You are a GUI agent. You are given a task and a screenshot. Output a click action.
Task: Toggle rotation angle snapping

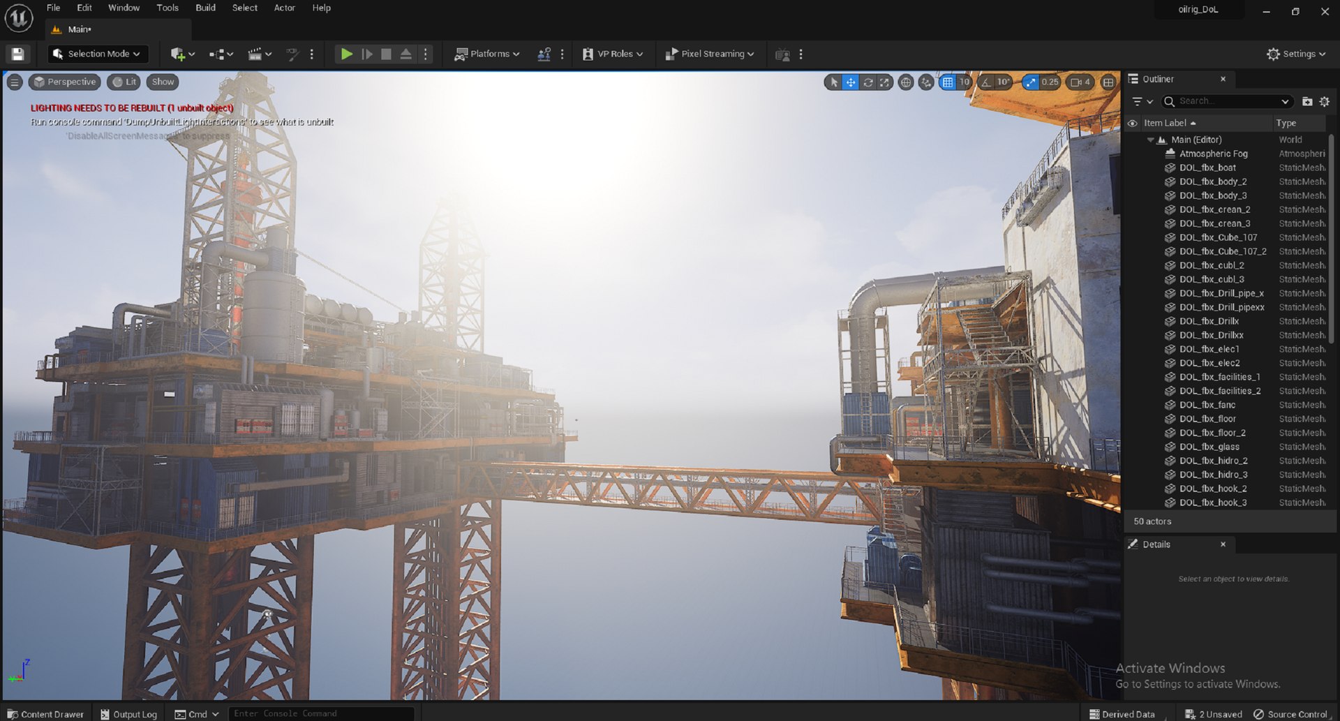(x=985, y=82)
